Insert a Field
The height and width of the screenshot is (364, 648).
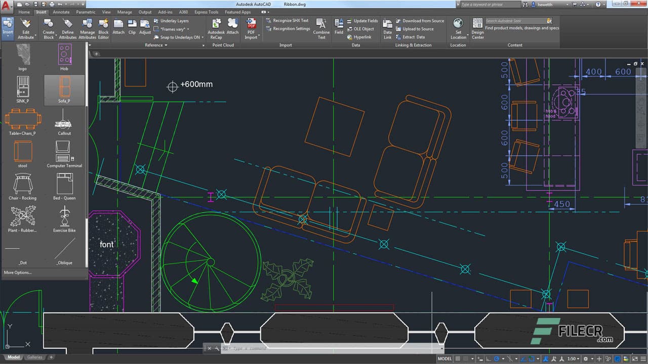tap(339, 26)
